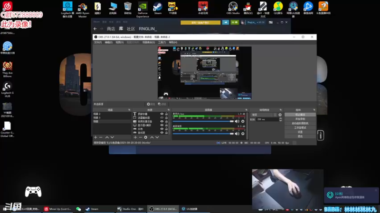Toggle visibility of second source row
This screenshot has width=380, height=213.
(x=162, y=117)
